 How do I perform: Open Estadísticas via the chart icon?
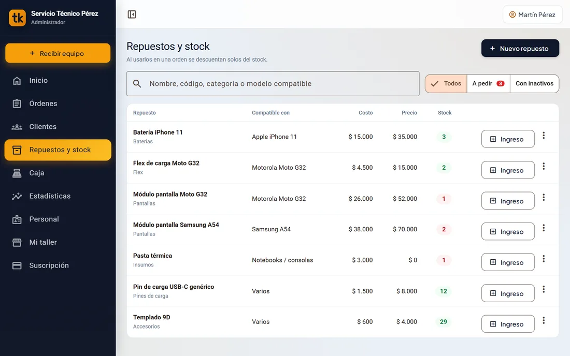point(17,196)
